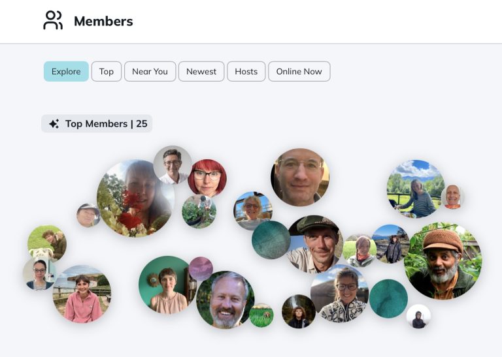Open the woman in patterned sweater avatar
The width and height of the screenshot is (502, 357).
click(x=339, y=293)
